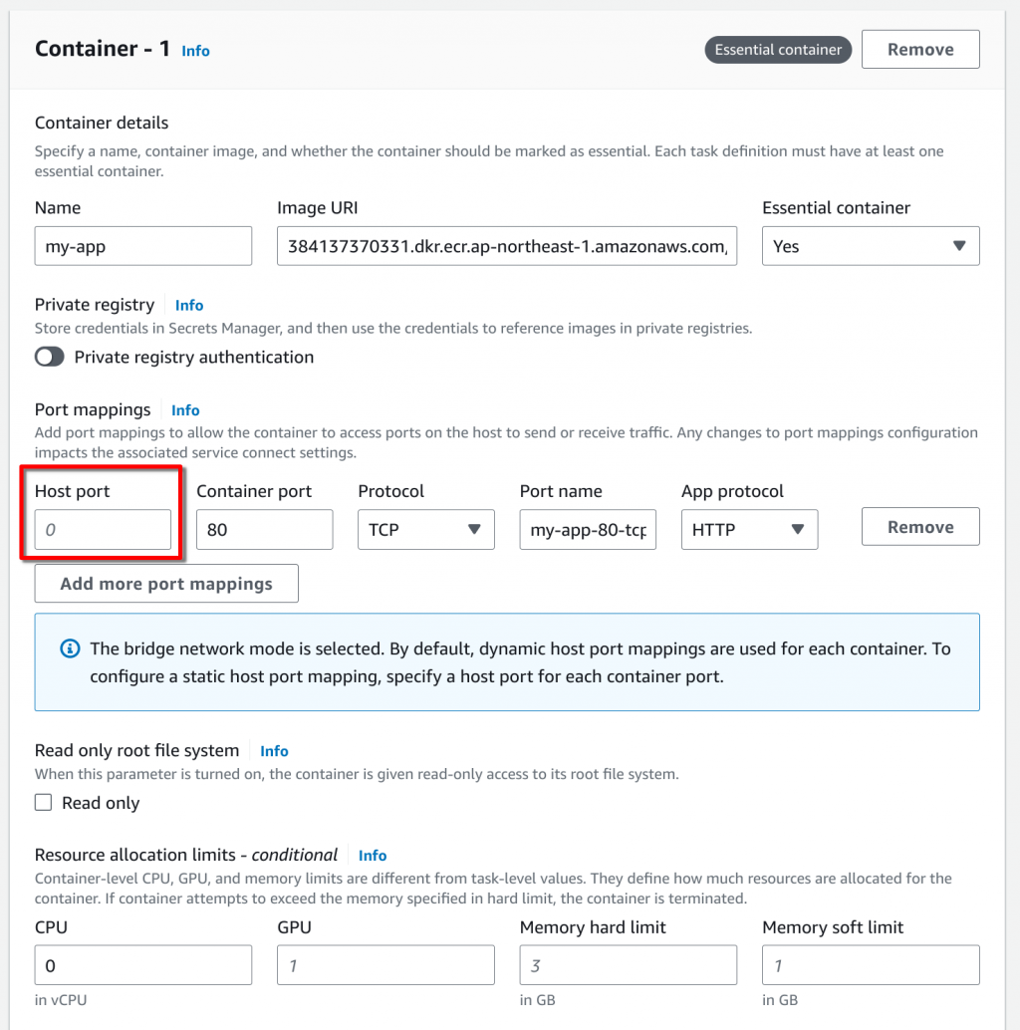Click the Port name input field

point(588,530)
